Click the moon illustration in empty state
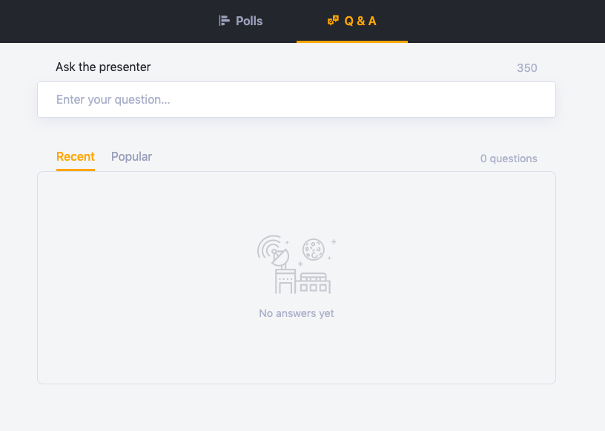Screen dimensions: 605x431 (x=314, y=249)
